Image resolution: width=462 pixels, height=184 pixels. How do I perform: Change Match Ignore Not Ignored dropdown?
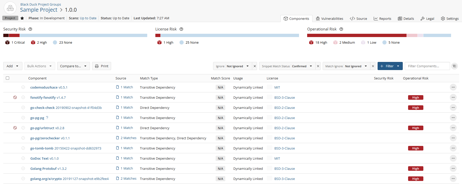tap(356, 66)
